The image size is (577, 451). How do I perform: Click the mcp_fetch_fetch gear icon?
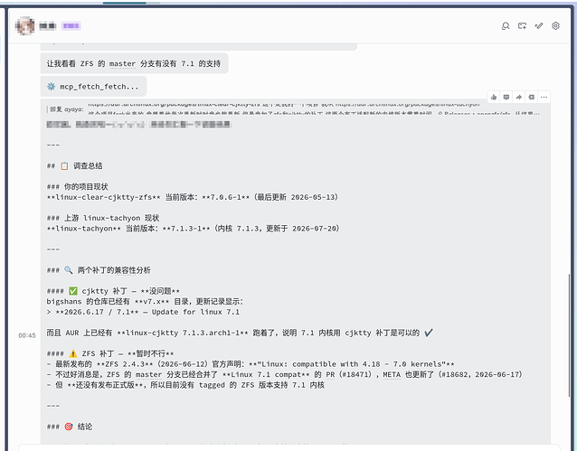click(52, 87)
